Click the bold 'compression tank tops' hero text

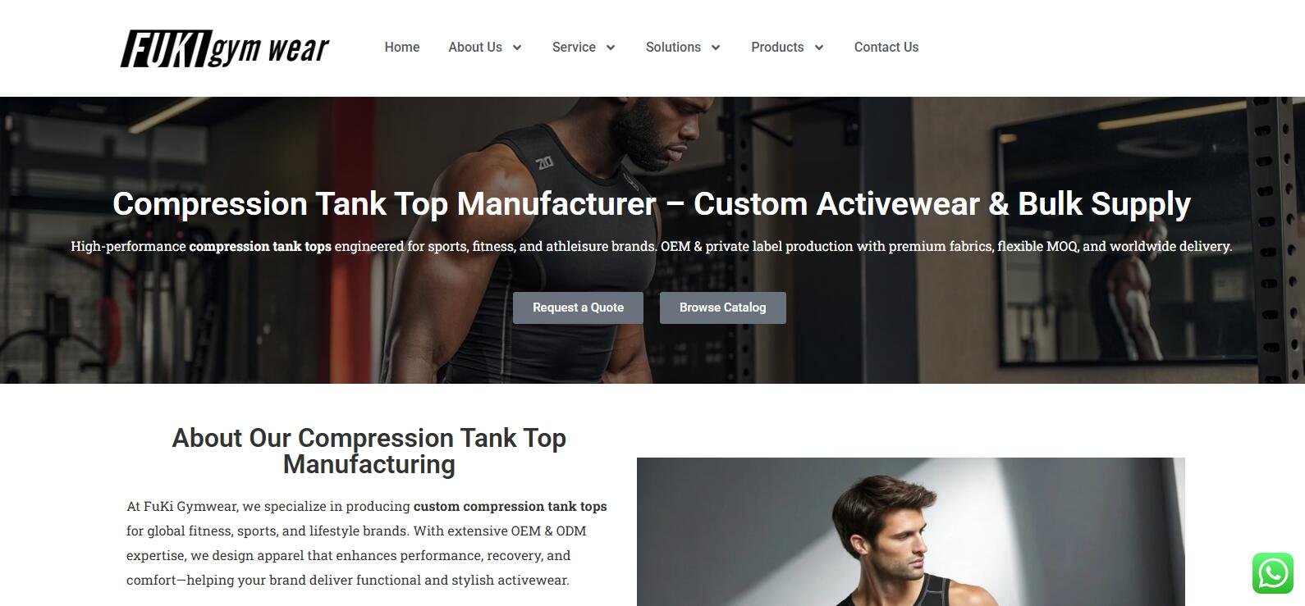click(260, 246)
